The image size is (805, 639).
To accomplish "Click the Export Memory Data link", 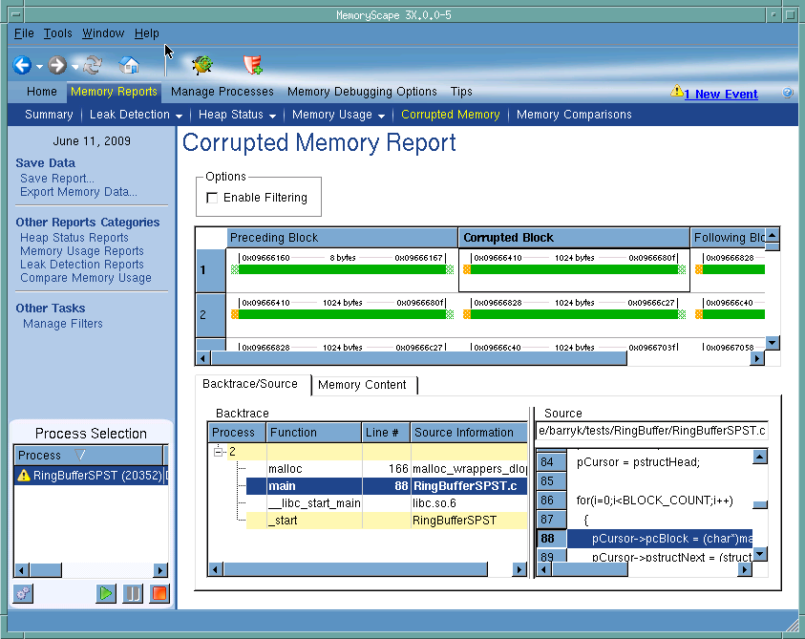I will click(78, 192).
